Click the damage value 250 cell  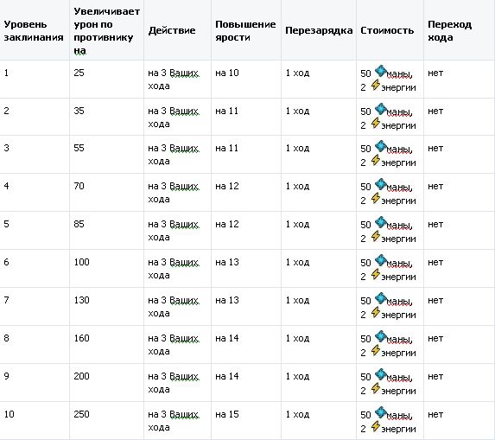click(81, 414)
